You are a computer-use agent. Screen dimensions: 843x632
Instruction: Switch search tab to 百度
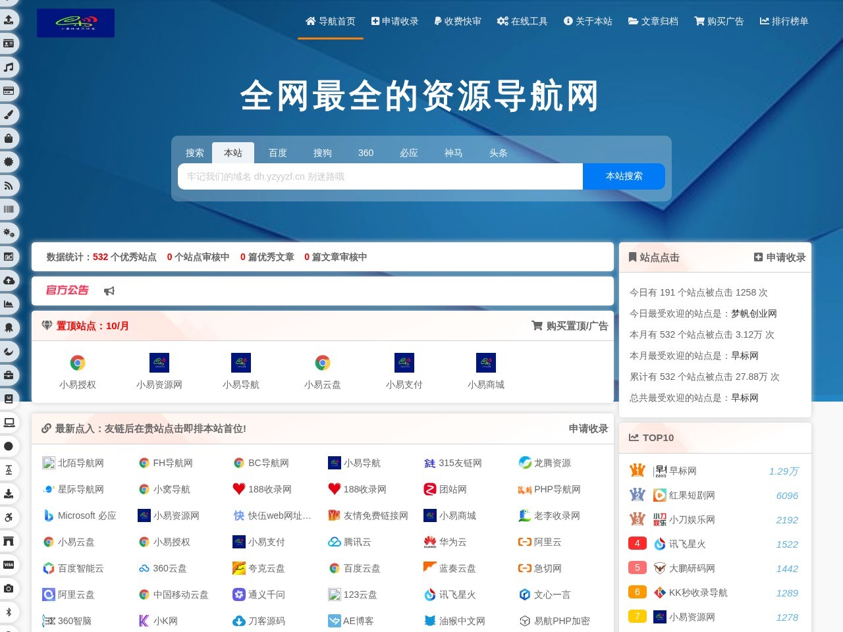point(278,153)
